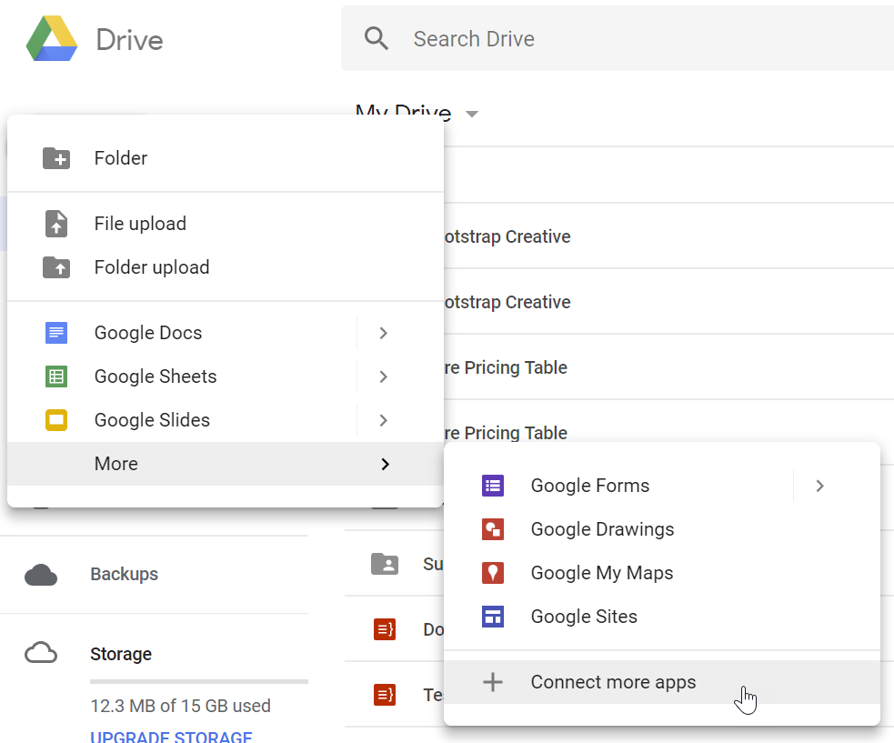Click the yellow Google Slides icon

pyautogui.click(x=56, y=419)
